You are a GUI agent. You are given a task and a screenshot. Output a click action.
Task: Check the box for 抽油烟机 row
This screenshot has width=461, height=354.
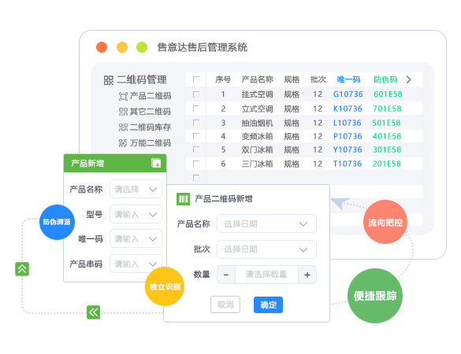(196, 123)
